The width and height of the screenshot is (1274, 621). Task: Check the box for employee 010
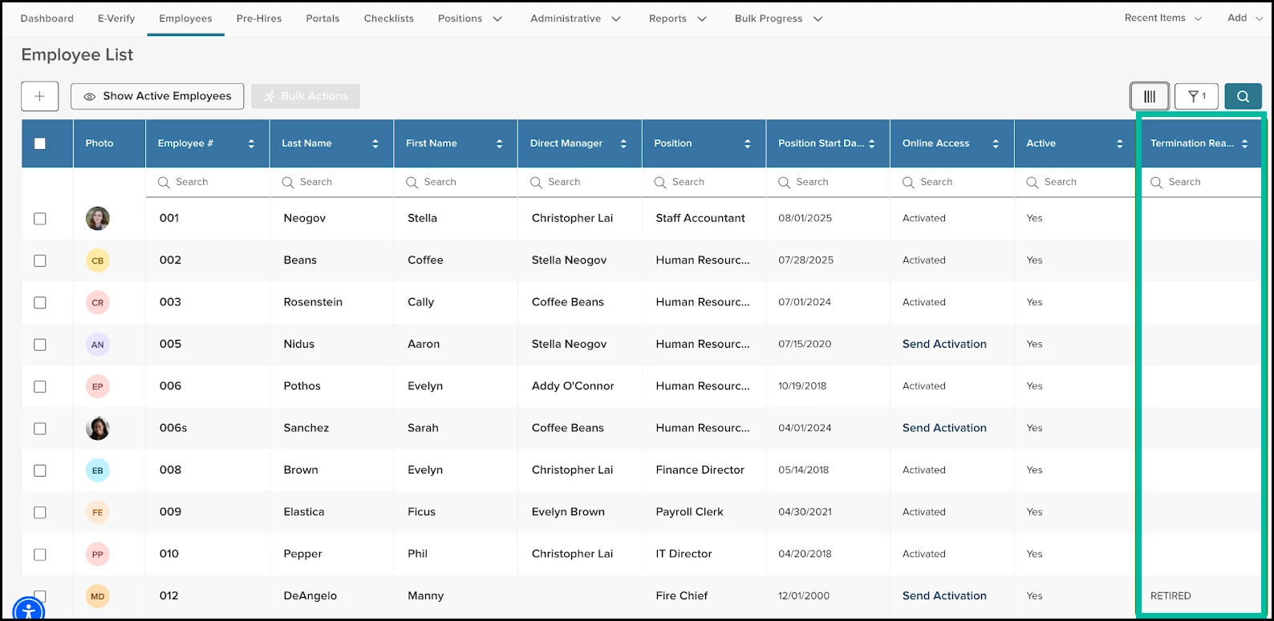(40, 554)
